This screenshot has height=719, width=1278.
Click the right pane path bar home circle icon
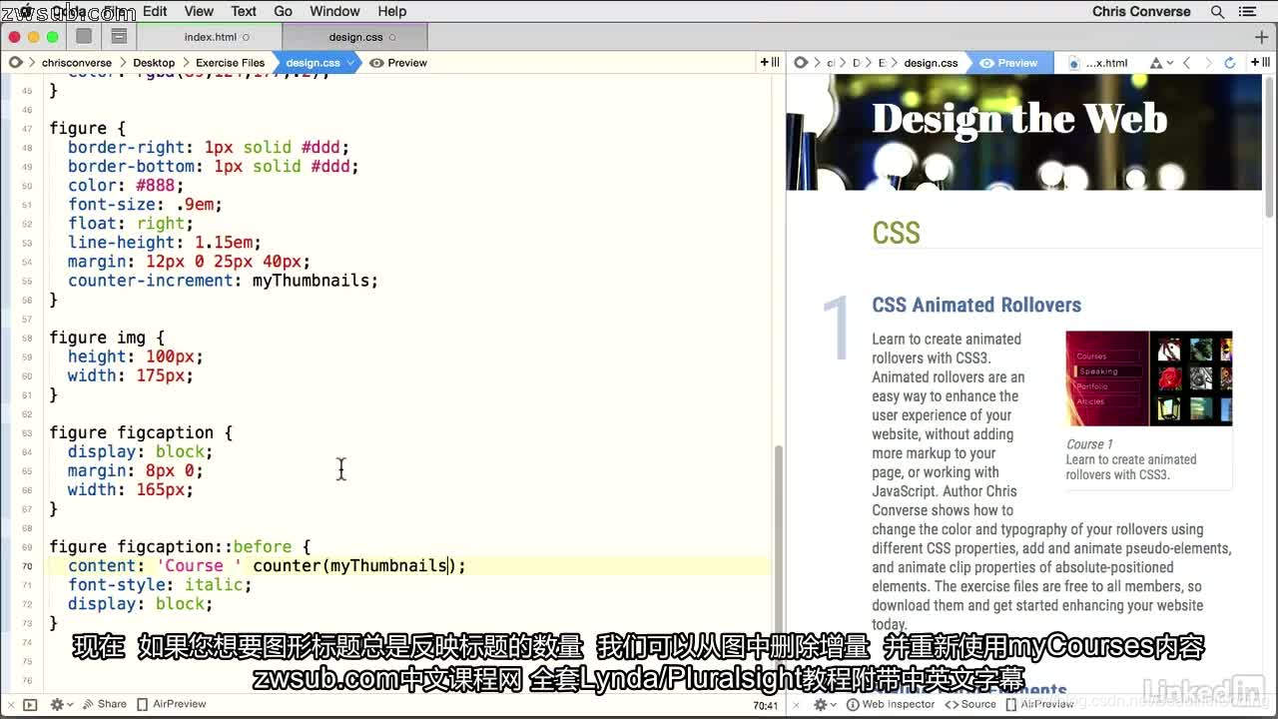pyautogui.click(x=801, y=62)
